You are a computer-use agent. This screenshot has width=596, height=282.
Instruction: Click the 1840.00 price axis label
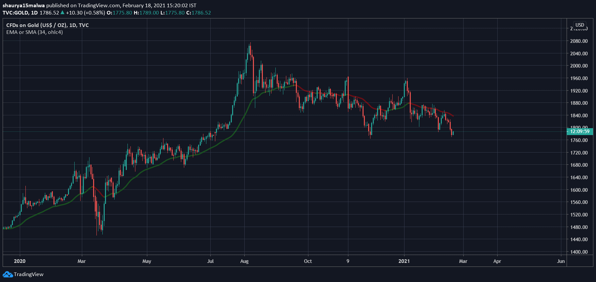pyautogui.click(x=579, y=116)
